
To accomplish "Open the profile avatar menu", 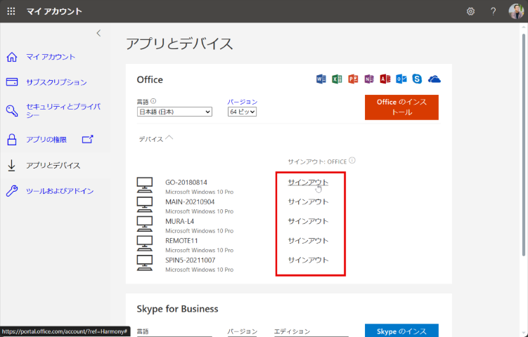I will tap(516, 11).
